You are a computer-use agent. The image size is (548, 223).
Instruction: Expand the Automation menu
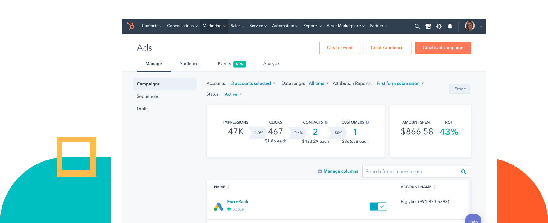285,26
